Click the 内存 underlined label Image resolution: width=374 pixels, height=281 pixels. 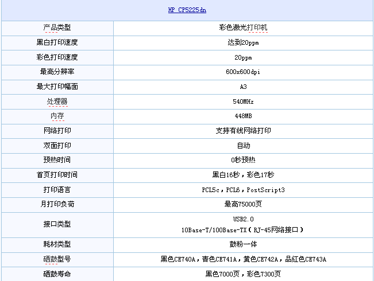tap(57, 116)
